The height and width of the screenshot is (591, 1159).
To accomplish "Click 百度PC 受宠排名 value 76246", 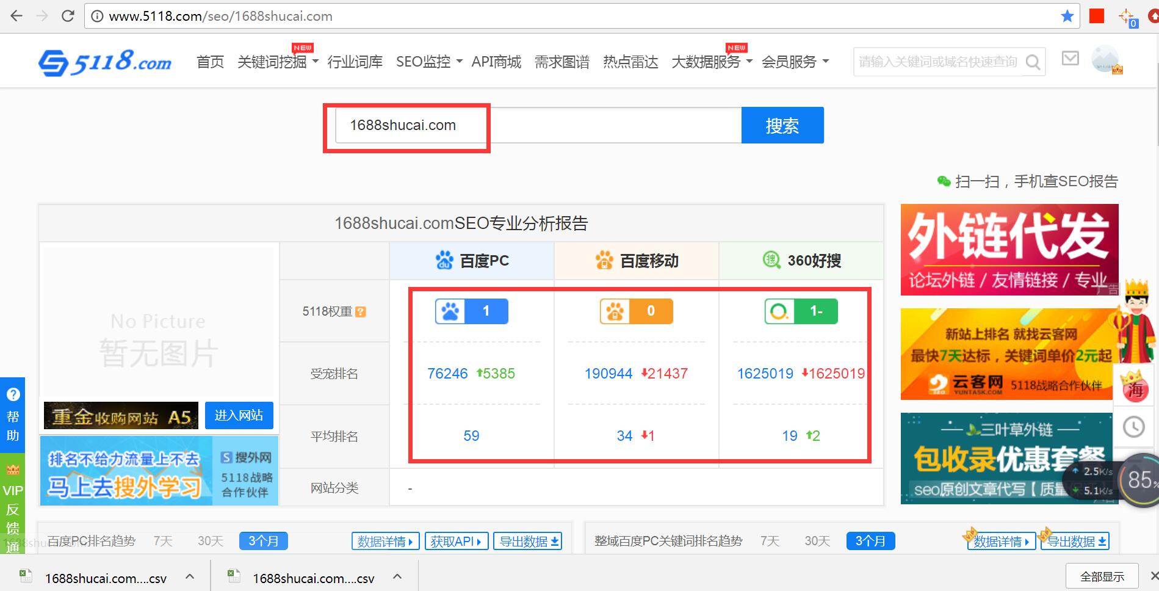I will click(x=447, y=374).
